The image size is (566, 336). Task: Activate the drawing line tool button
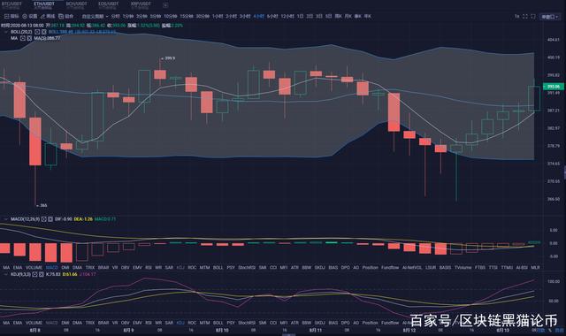click(48, 16)
